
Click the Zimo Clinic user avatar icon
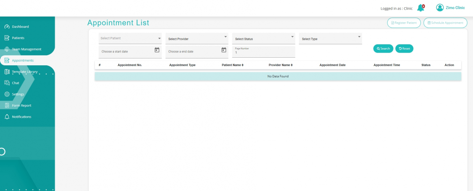tap(440, 8)
